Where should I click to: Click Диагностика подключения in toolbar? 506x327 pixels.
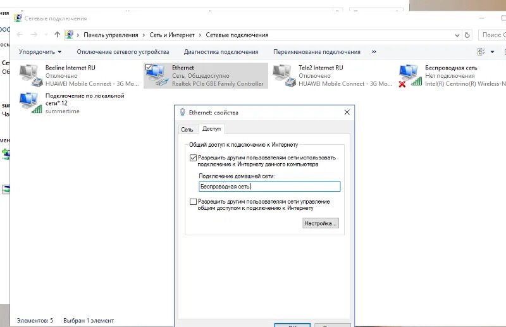pyautogui.click(x=221, y=52)
